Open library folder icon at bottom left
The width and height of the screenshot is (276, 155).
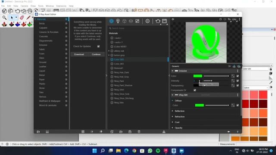click(38, 132)
